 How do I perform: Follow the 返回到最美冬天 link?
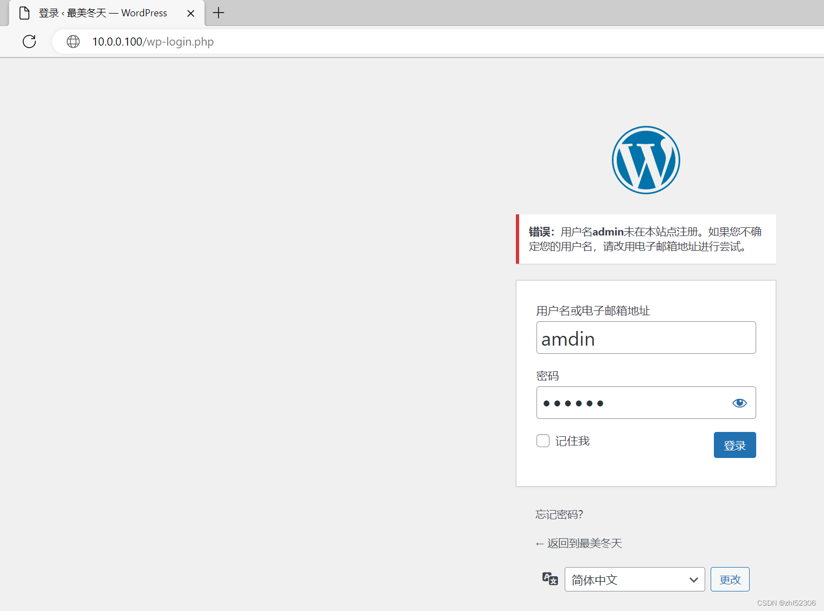click(579, 543)
